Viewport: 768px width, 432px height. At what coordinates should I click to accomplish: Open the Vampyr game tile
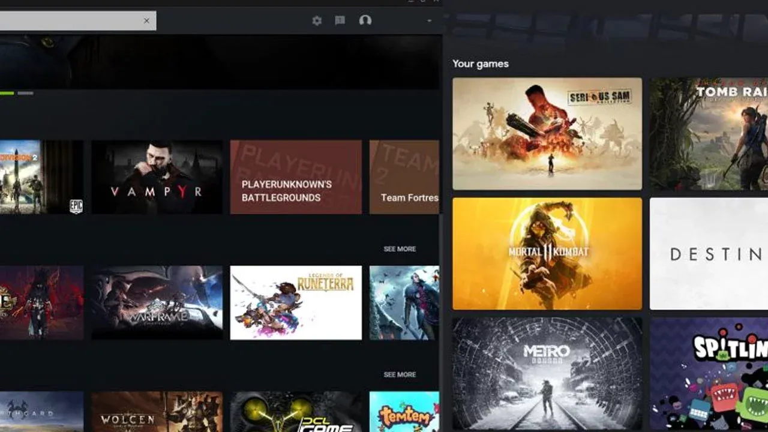(157, 177)
